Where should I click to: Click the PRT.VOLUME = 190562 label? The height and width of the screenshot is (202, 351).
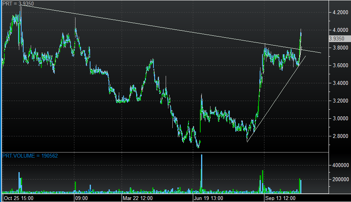coord(30,156)
